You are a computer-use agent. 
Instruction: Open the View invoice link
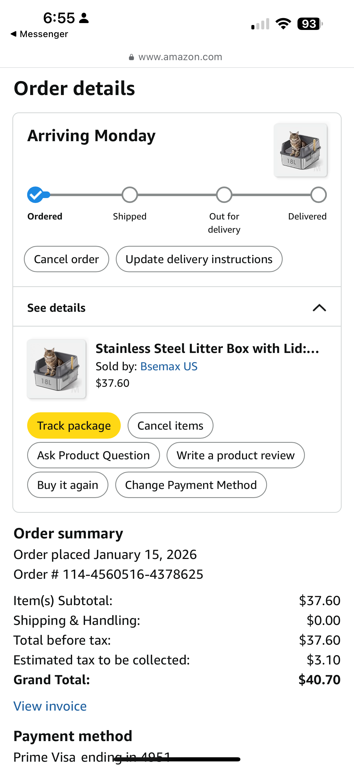click(x=50, y=706)
